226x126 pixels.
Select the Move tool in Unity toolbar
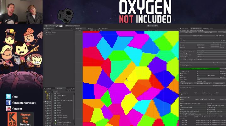pos(50,26)
